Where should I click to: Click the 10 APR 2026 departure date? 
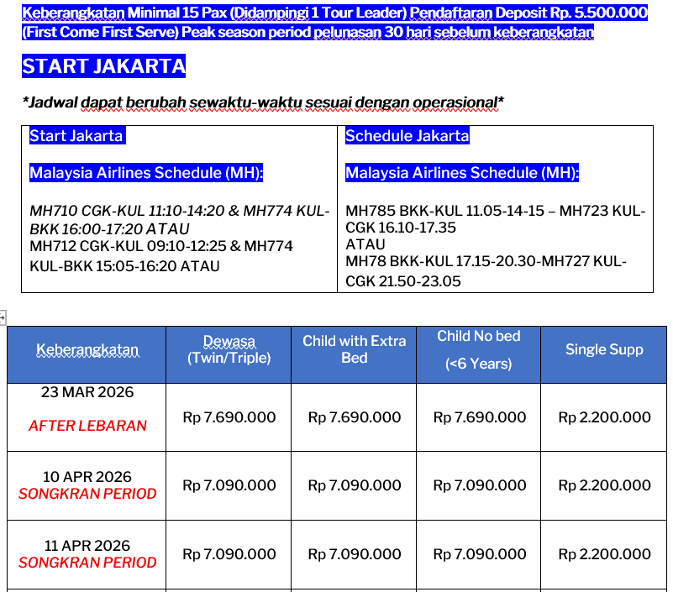coord(87,477)
